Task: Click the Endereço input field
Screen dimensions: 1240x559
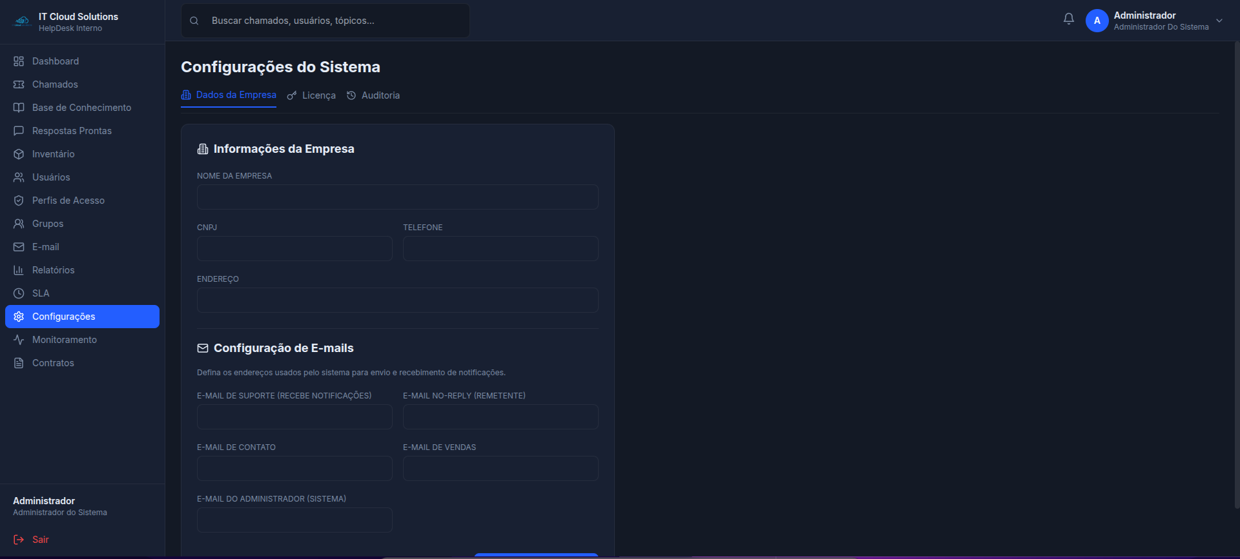Action: point(398,300)
